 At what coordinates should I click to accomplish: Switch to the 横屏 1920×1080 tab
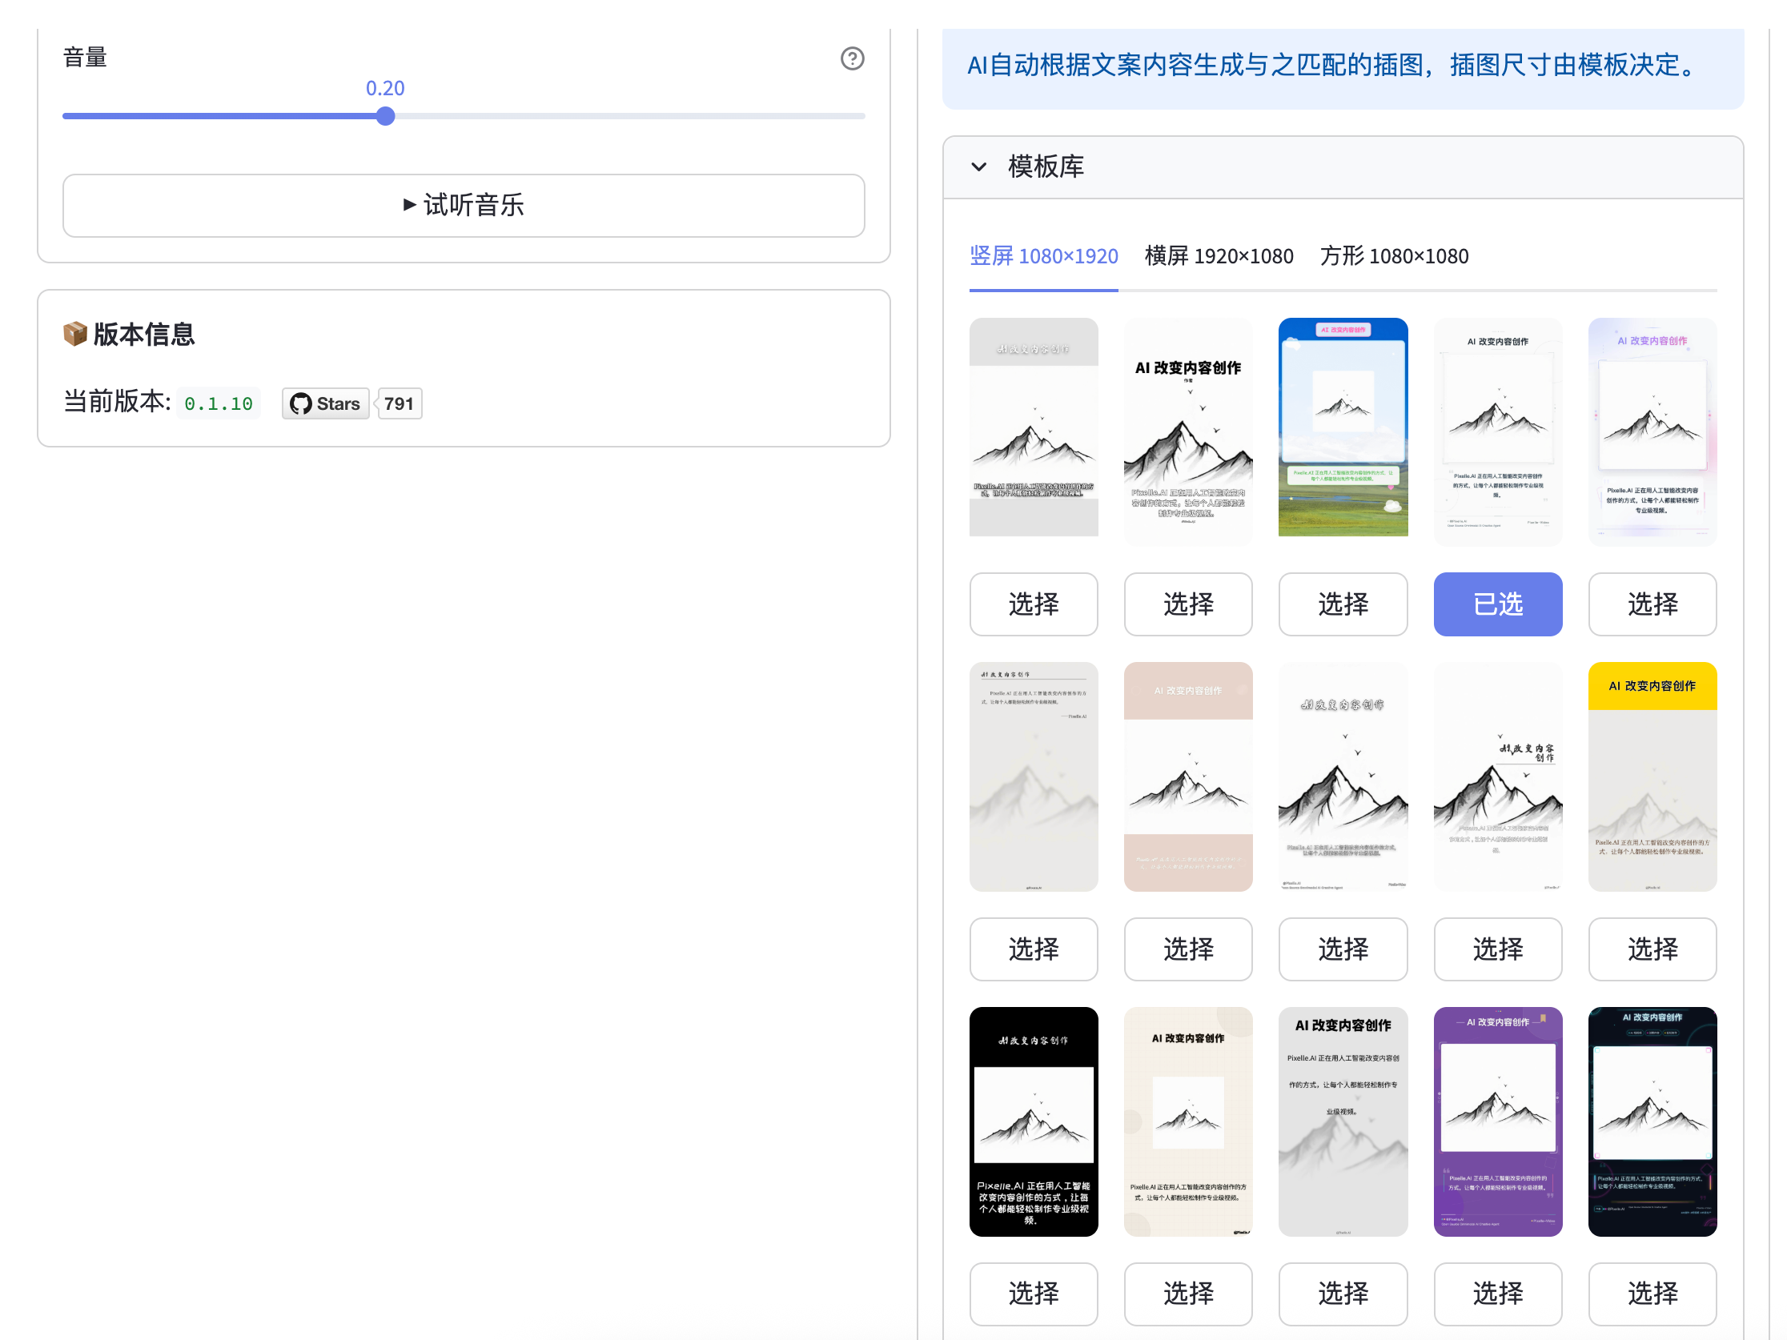point(1219,256)
